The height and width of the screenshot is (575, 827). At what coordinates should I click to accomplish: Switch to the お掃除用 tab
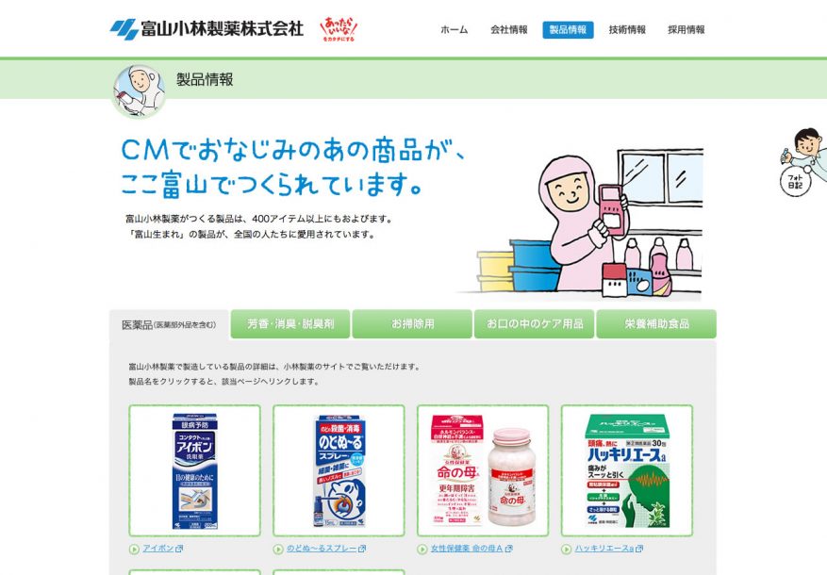pos(412,323)
